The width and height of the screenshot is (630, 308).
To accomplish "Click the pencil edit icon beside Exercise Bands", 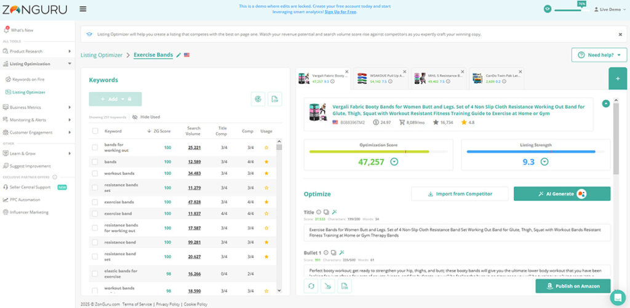I will click(179, 55).
